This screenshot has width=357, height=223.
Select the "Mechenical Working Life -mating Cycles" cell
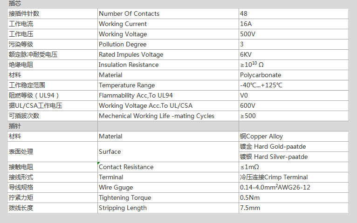click(x=157, y=116)
